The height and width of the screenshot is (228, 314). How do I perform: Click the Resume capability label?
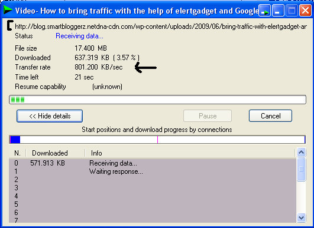pos(40,87)
